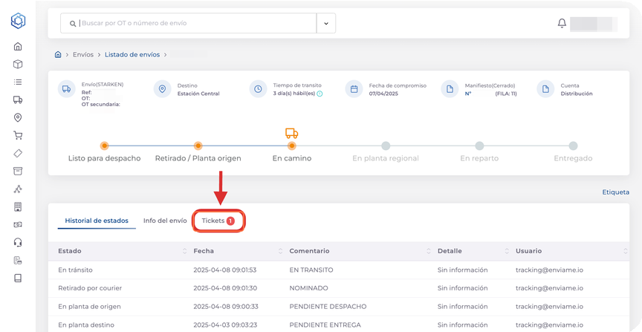The image size is (642, 332).
Task: Click the search field for OT number
Action: pos(193,24)
